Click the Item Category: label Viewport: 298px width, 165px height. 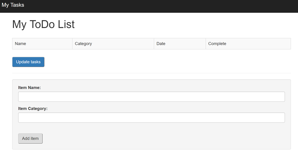pyautogui.click(x=33, y=108)
